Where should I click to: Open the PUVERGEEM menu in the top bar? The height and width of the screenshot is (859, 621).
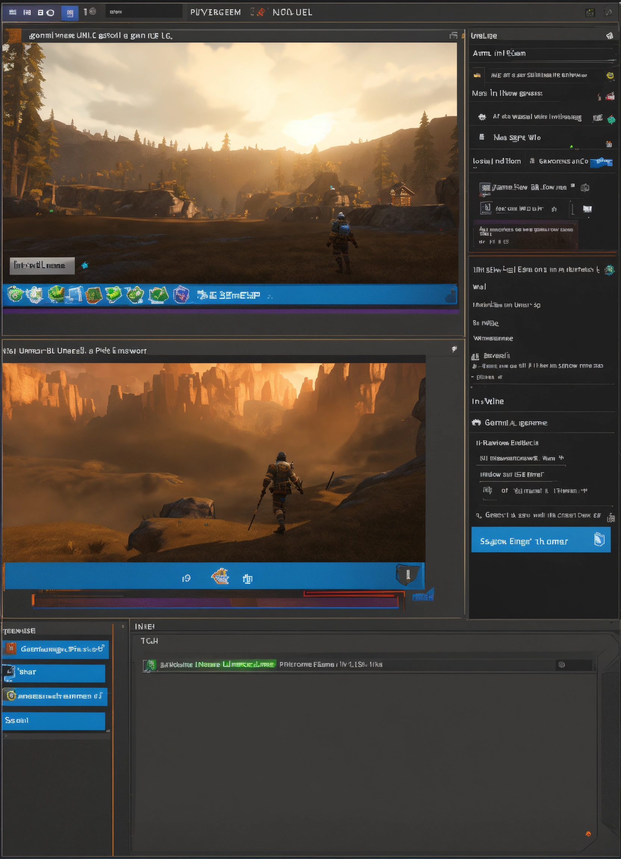tap(215, 13)
